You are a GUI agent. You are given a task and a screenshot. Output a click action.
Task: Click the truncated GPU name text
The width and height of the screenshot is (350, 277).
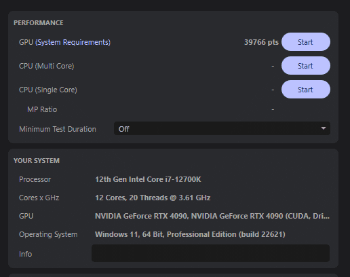212,216
